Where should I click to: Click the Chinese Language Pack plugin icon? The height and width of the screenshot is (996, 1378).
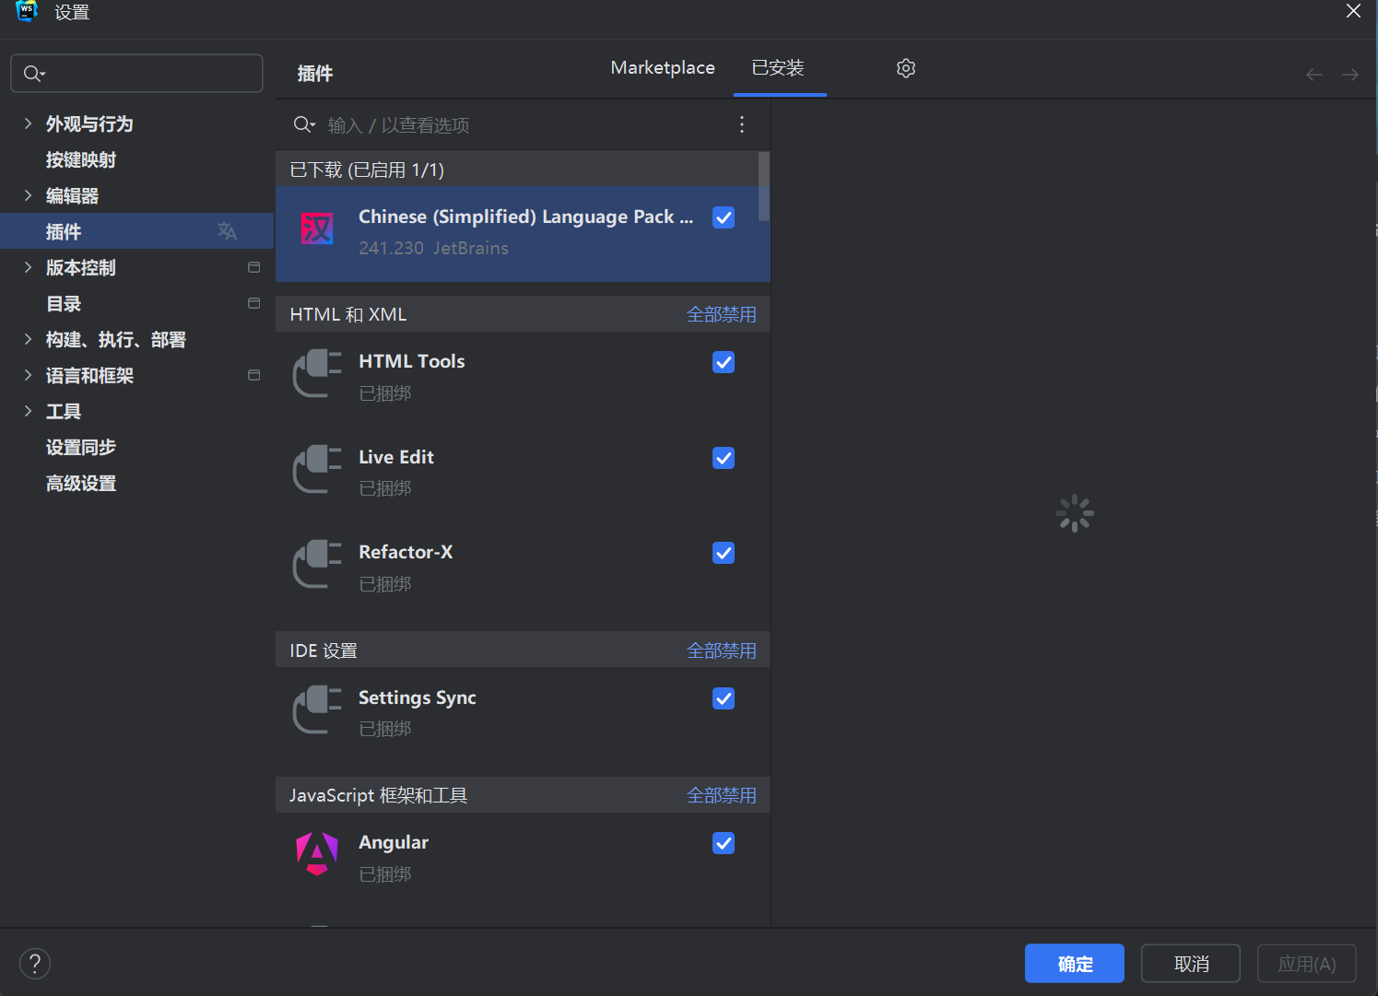pos(317,228)
